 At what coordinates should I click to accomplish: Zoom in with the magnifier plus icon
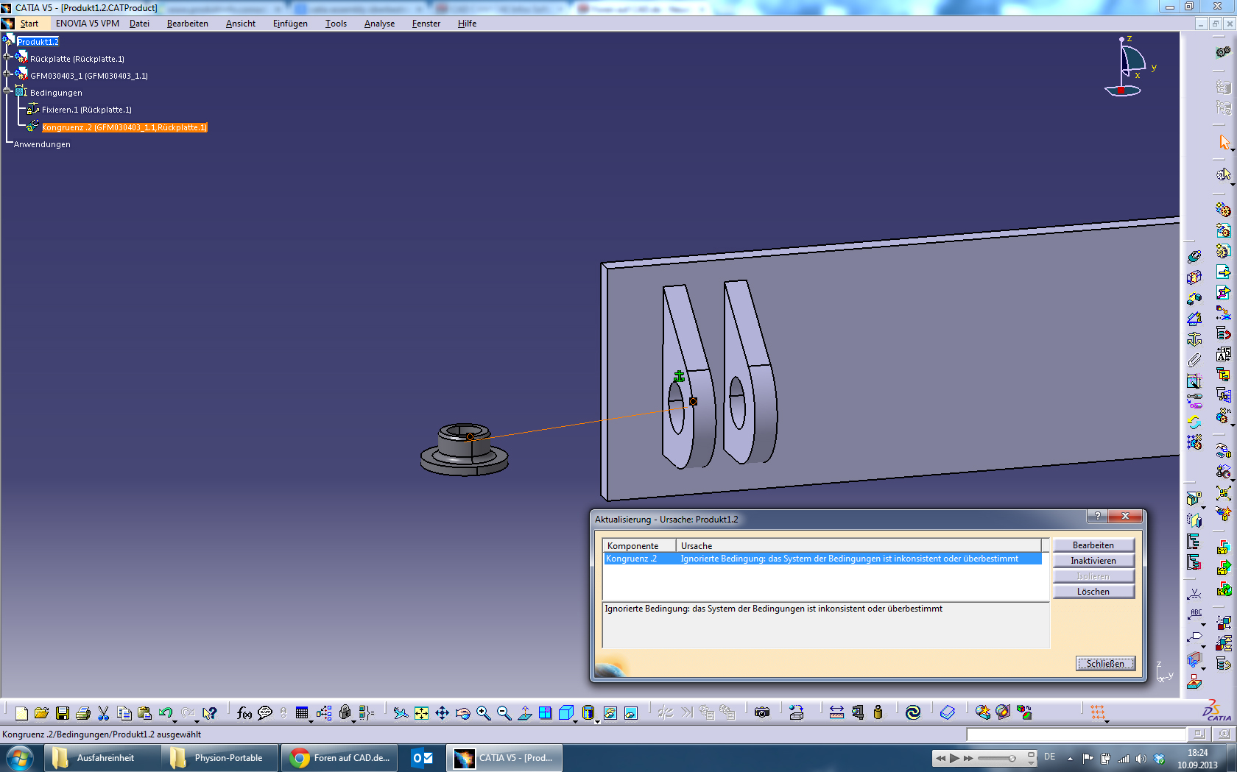click(x=483, y=712)
